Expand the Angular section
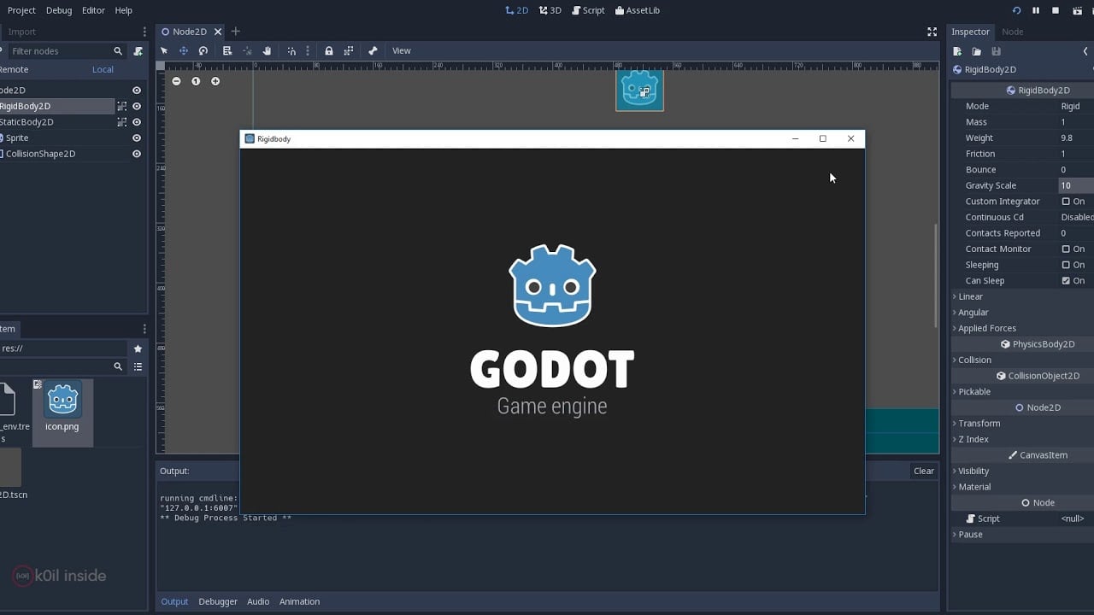 click(973, 313)
